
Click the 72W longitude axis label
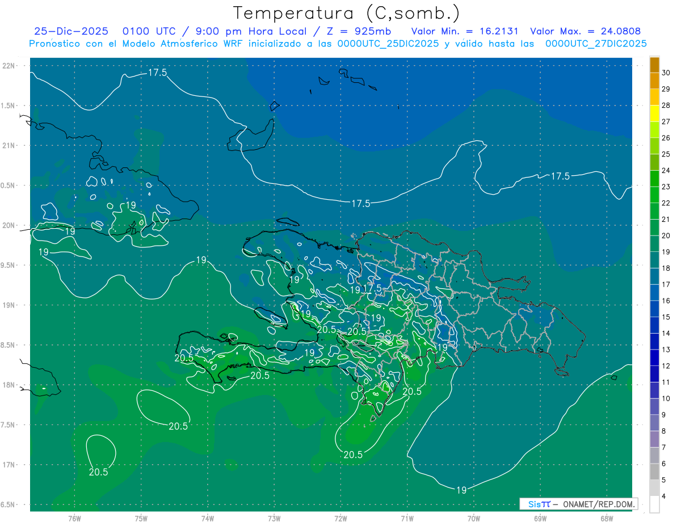click(x=340, y=518)
